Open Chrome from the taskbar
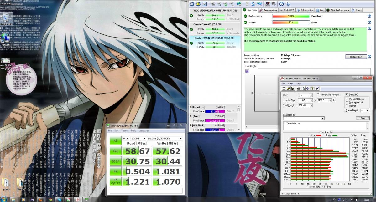 tap(50, 199)
